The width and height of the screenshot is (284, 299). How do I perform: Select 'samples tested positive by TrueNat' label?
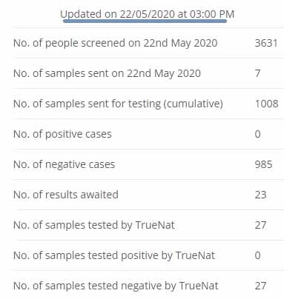tap(114, 255)
